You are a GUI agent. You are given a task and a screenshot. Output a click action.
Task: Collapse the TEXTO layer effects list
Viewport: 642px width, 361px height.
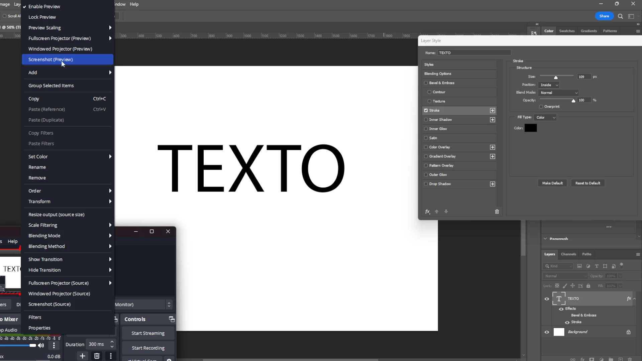[x=635, y=298]
